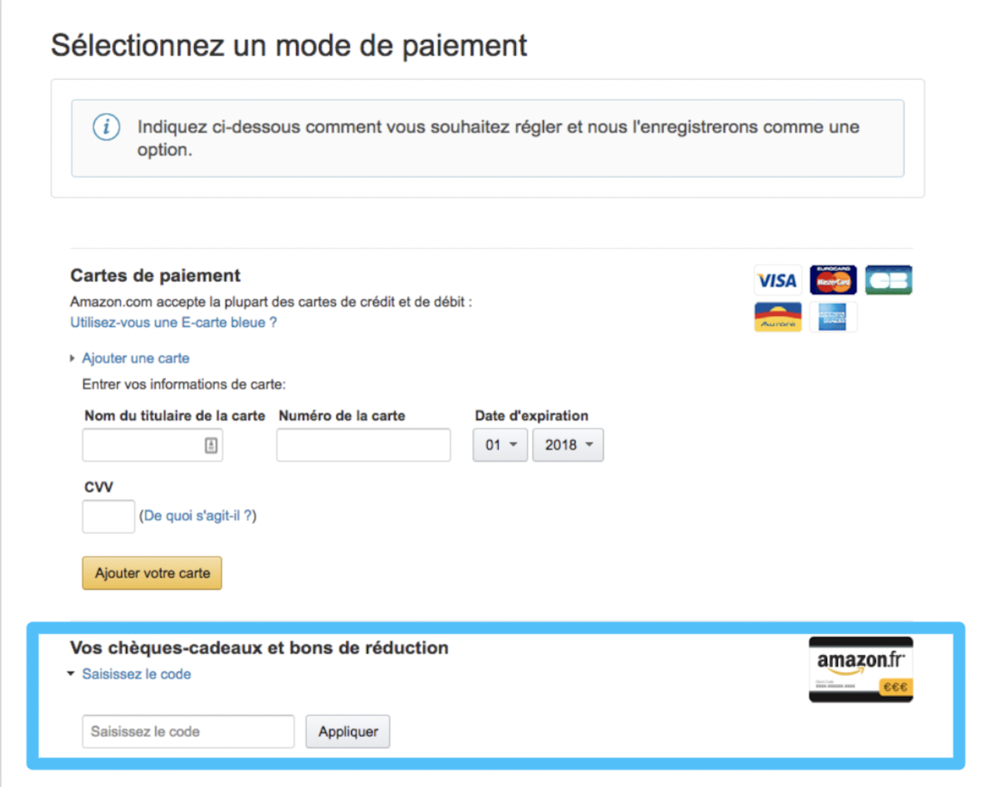Screen dimensions: 993x787
Task: Click the 'De quoi s'agit-il ?' link
Action: tap(198, 515)
